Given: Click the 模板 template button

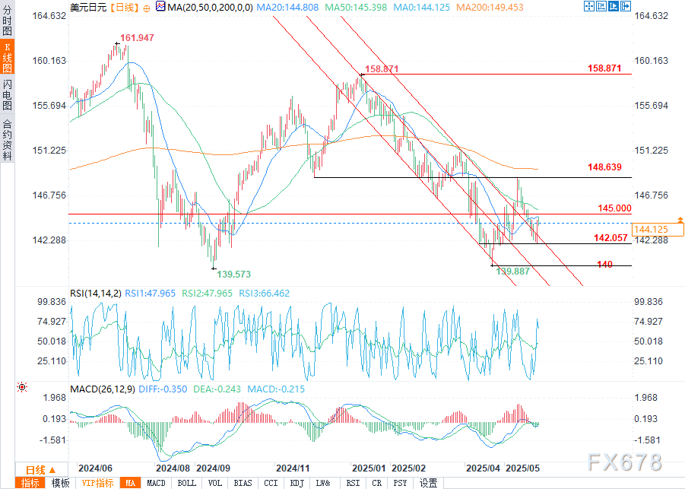Looking at the screenshot, I should [60, 483].
